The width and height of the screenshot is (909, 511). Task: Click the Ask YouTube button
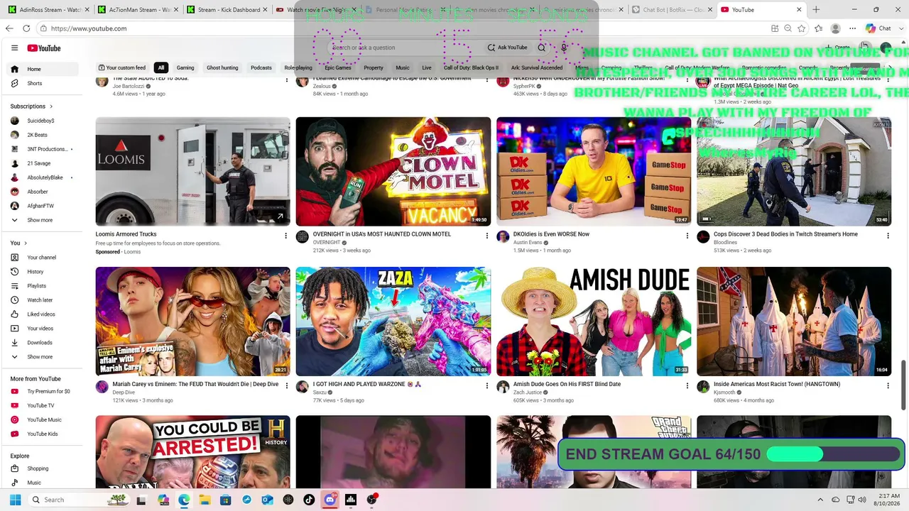point(507,48)
